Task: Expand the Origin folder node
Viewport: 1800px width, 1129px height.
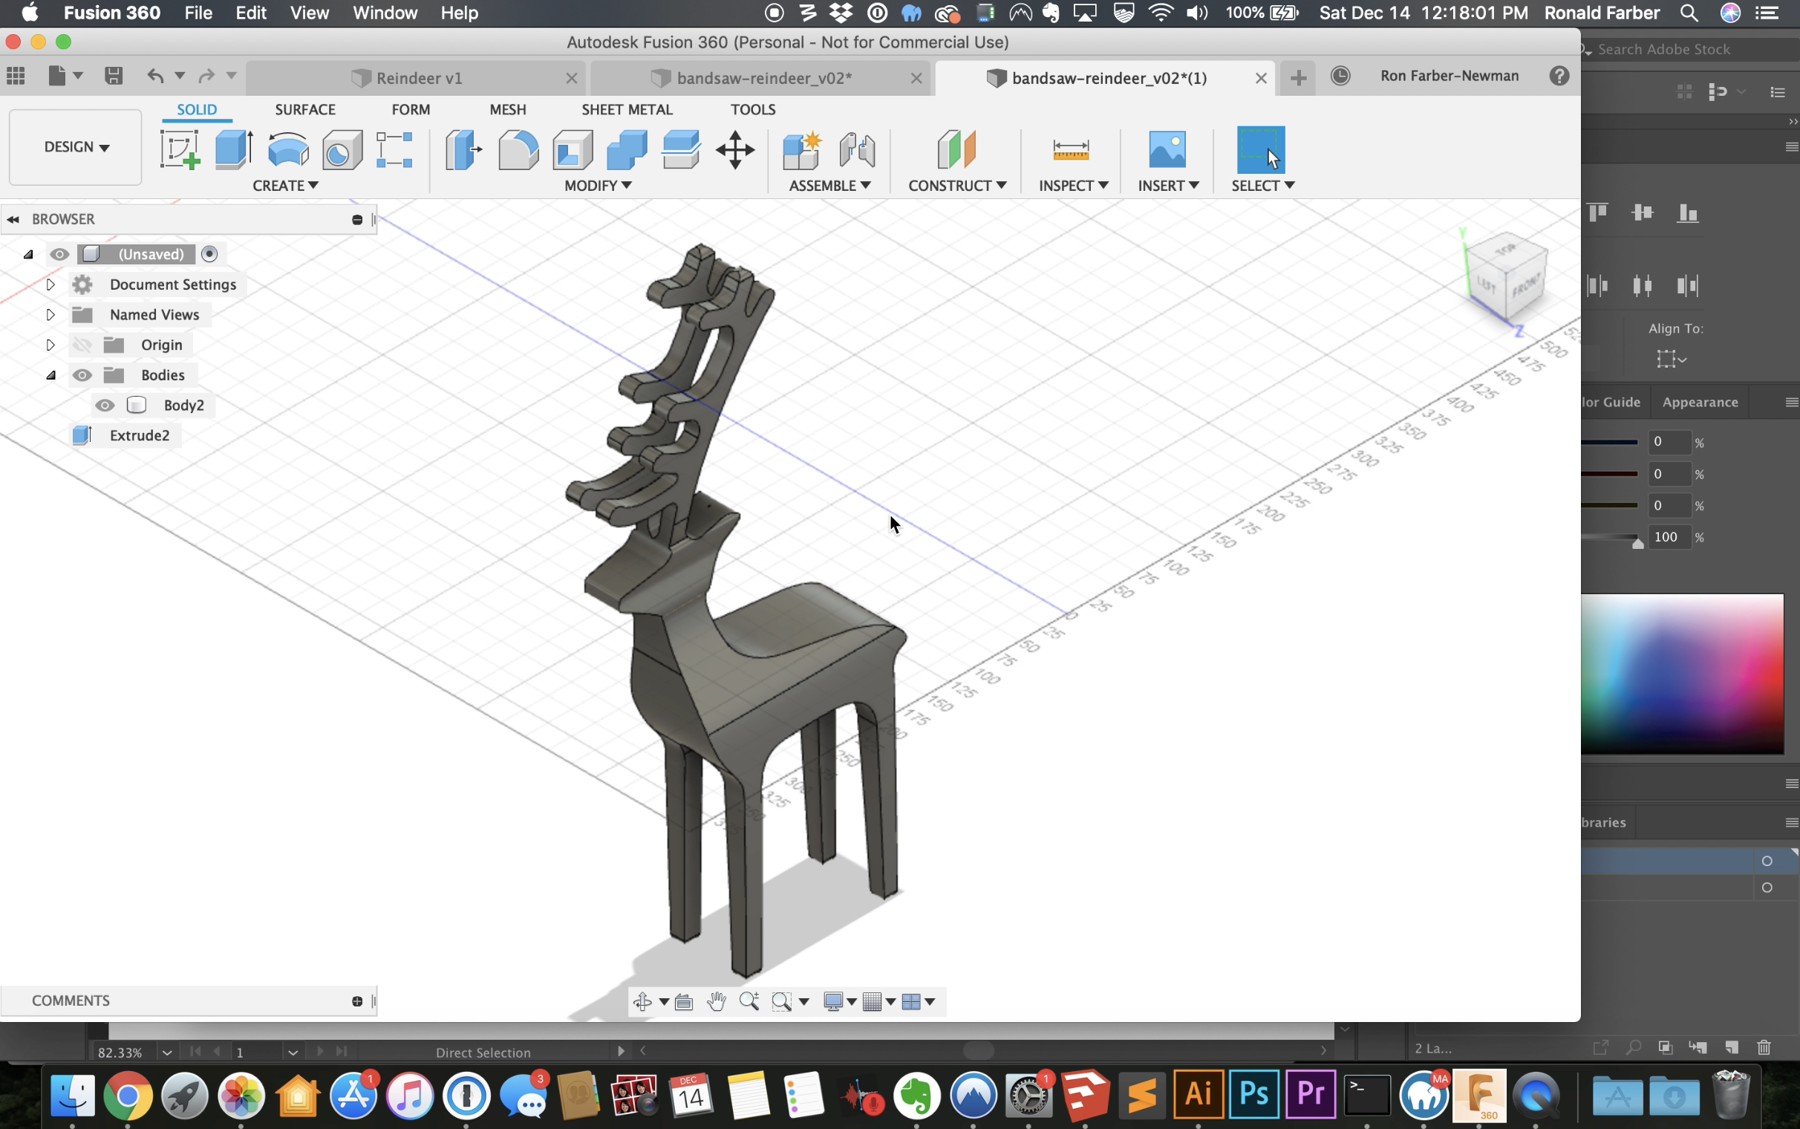Action: click(50, 345)
